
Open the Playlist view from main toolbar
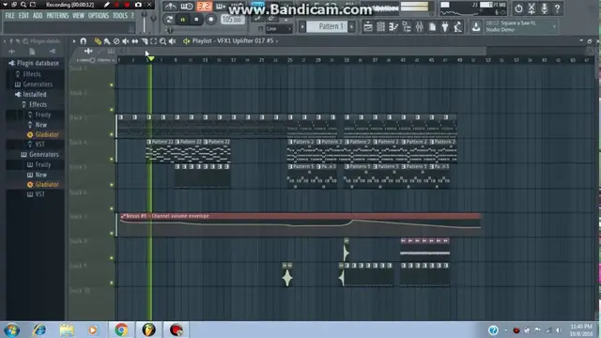(367, 27)
